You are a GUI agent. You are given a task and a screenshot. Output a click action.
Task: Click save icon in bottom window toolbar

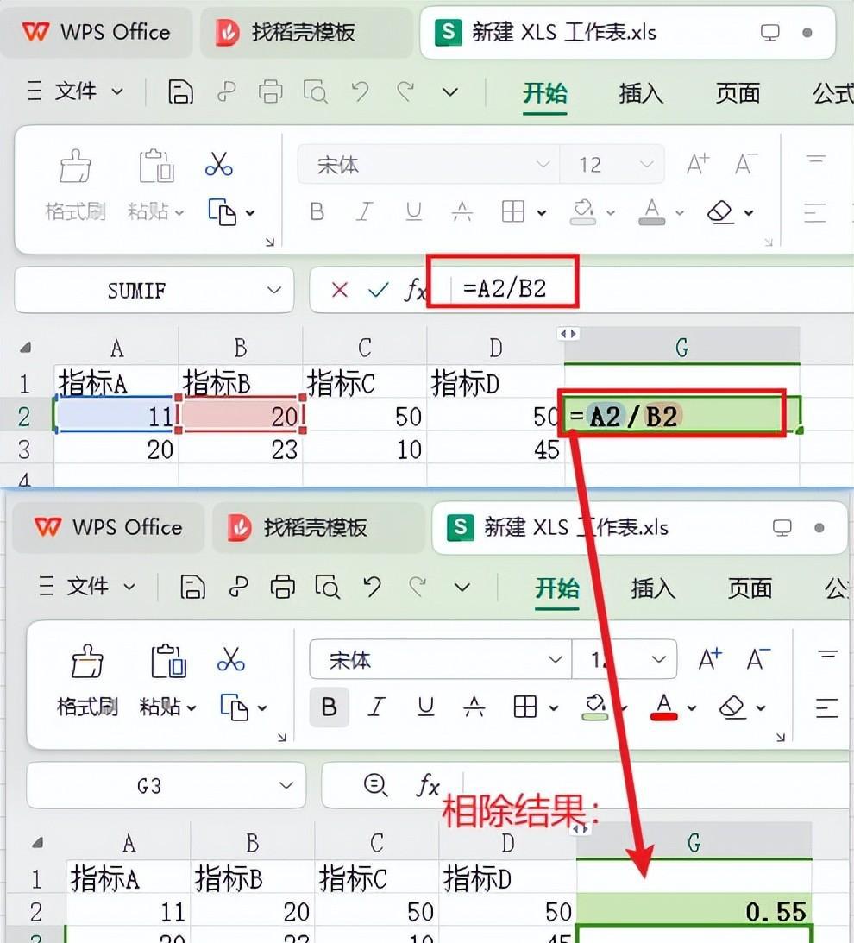(x=192, y=587)
